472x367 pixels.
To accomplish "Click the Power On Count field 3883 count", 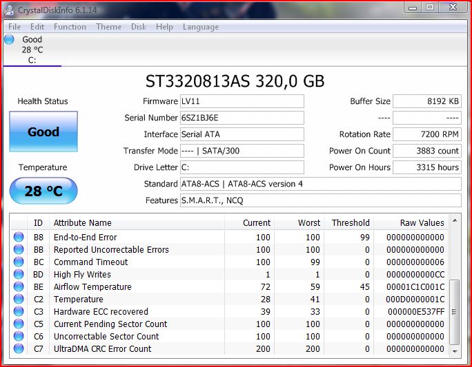I will 427,151.
